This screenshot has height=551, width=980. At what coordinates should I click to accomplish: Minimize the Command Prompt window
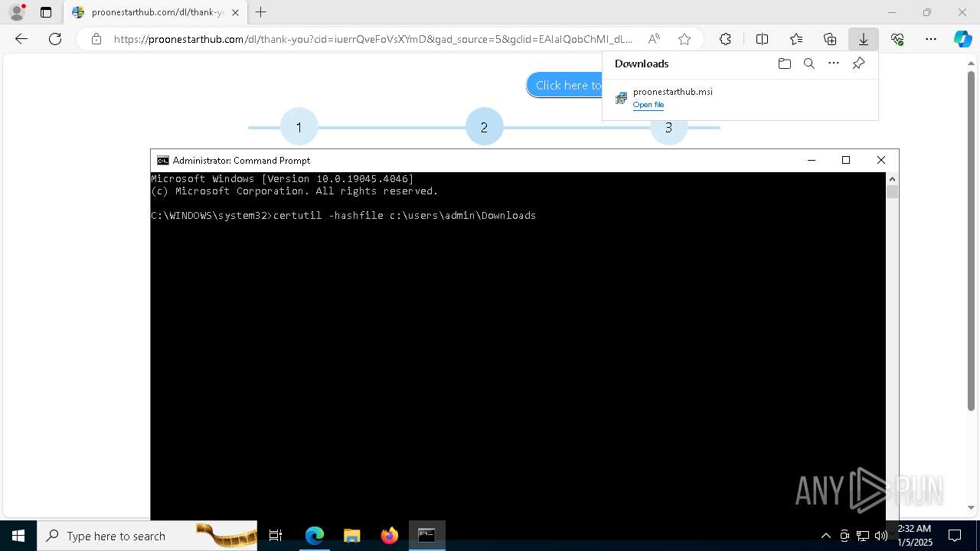click(x=812, y=160)
